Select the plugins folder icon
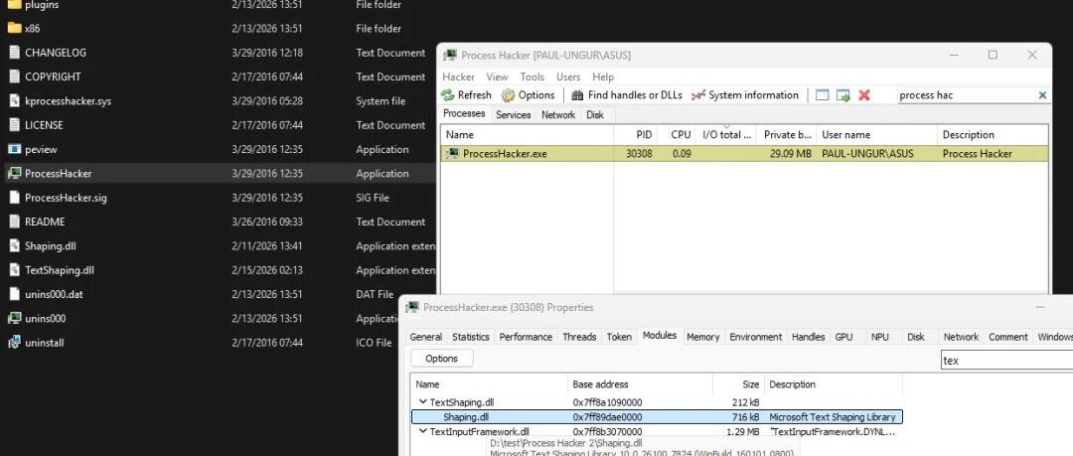Screen dimensions: 1073x456 (14, 4)
